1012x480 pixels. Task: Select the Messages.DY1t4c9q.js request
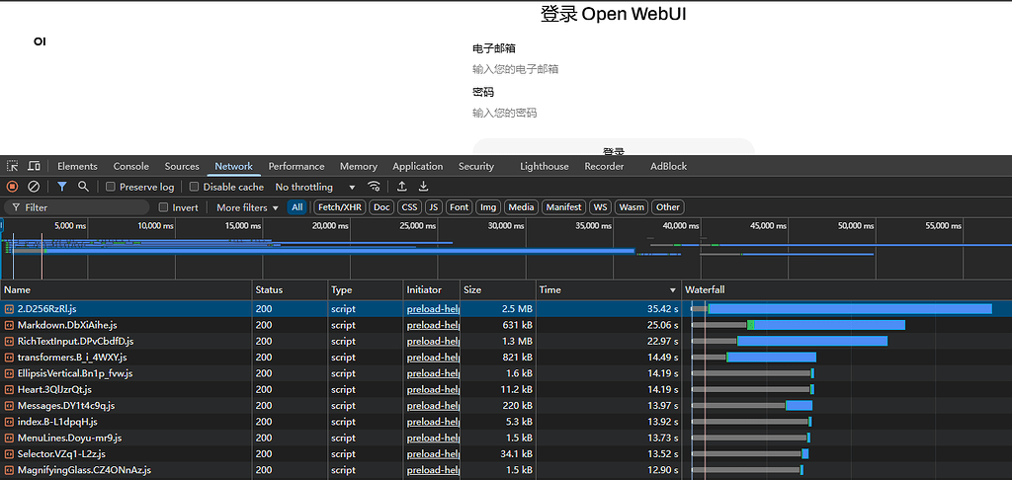(66, 406)
